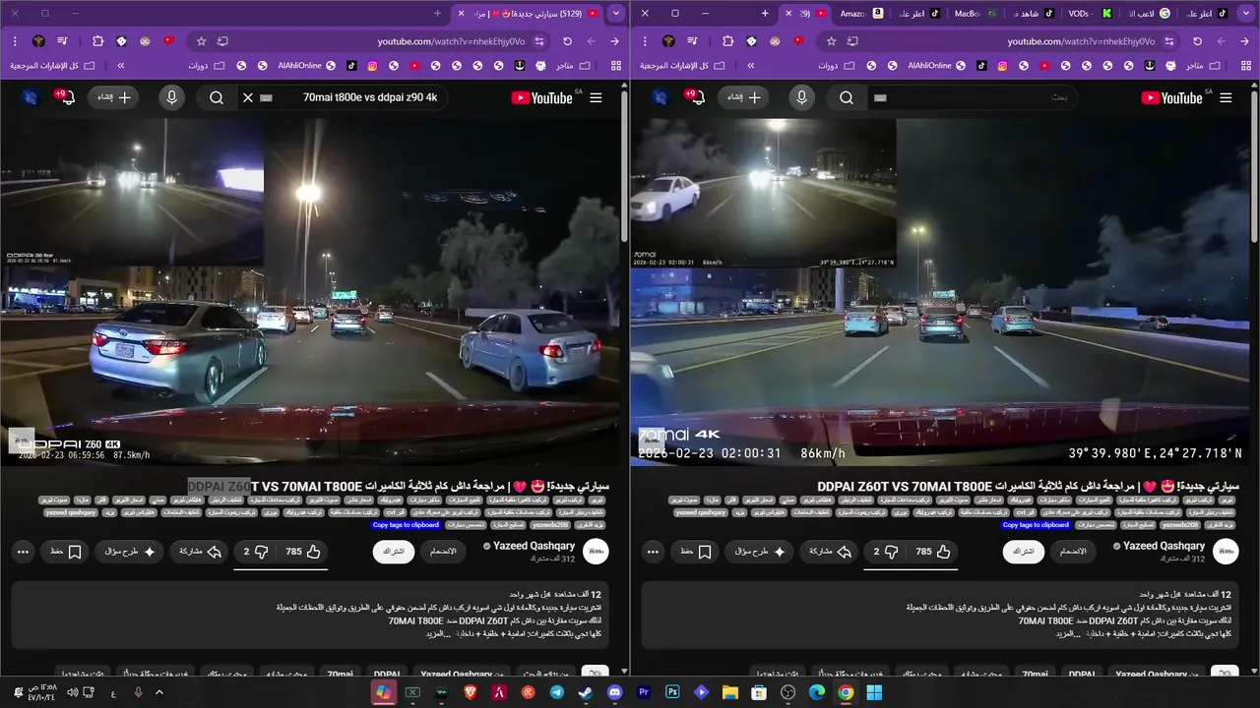Click the Share (مشاركة) button in left window
The width and height of the screenshot is (1260, 708).
pos(199,552)
